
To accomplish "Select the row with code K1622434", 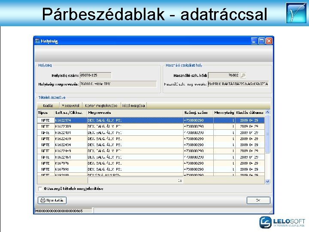I will tap(151, 145).
